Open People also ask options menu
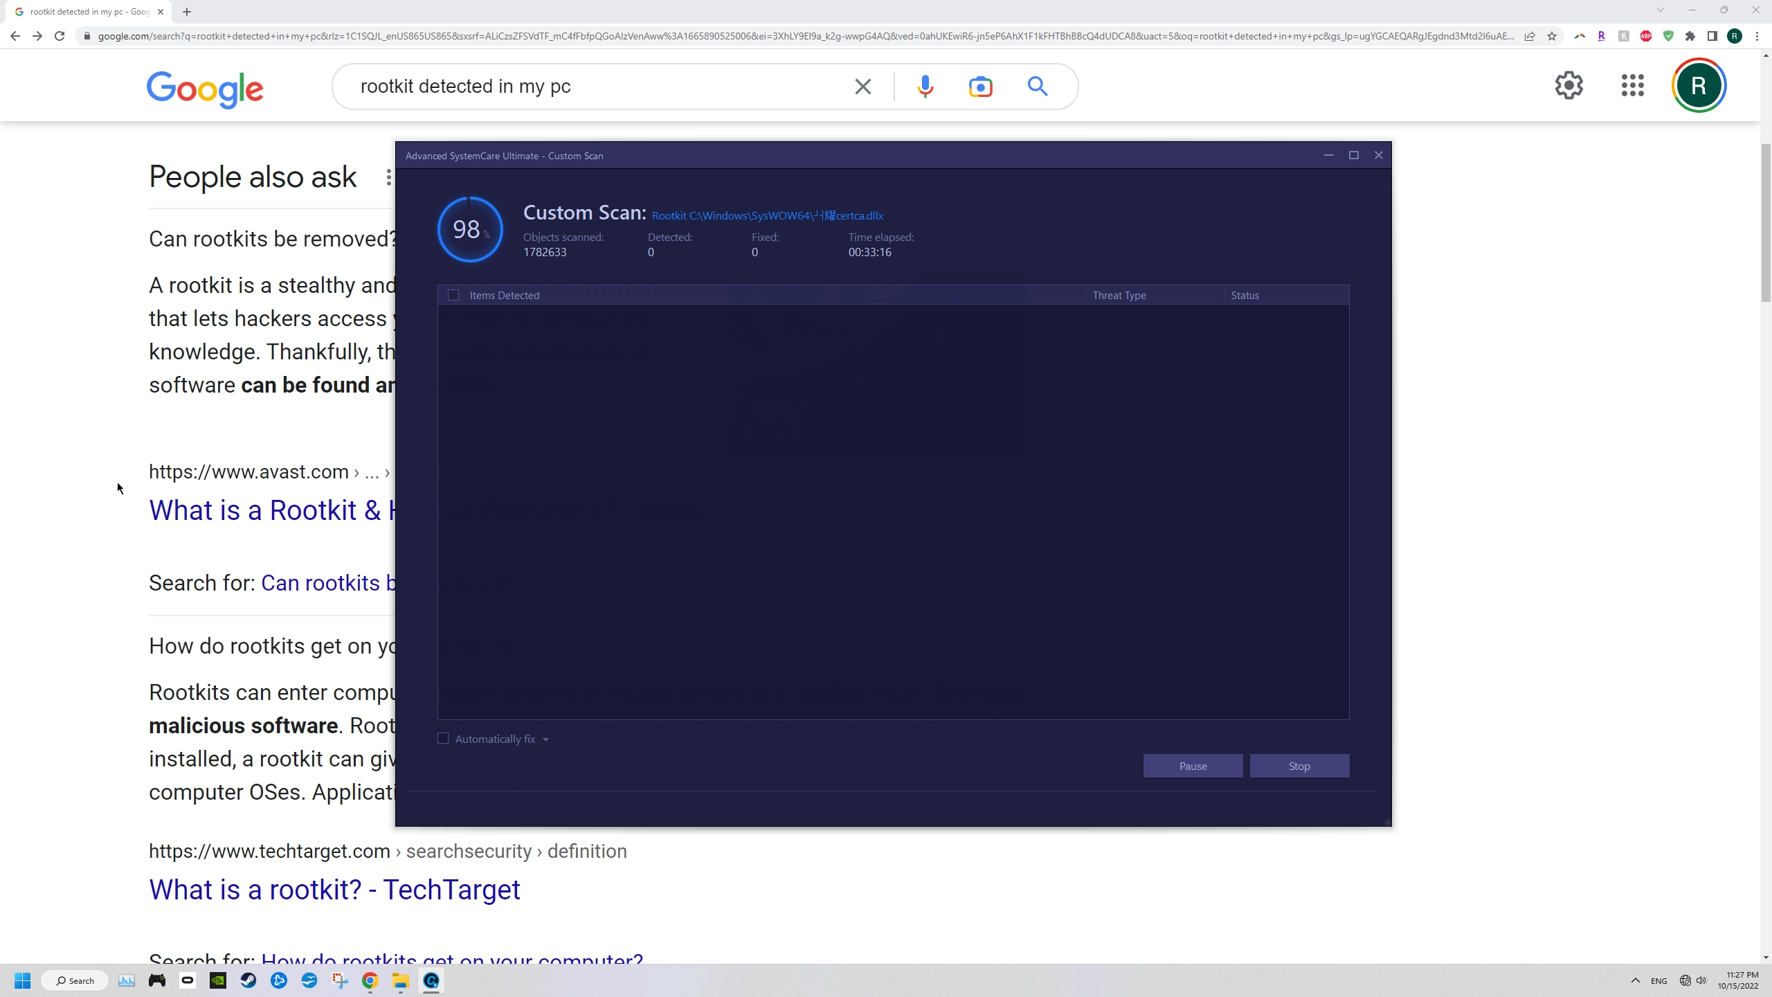This screenshot has height=997, width=1772. pos(388,178)
